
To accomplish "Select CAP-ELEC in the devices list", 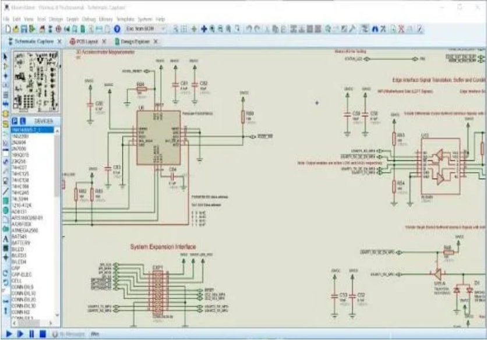I will 22,274.
